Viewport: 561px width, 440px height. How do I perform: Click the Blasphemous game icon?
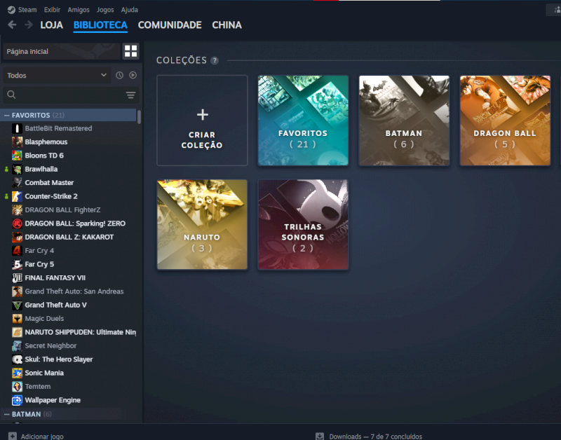[x=17, y=142]
